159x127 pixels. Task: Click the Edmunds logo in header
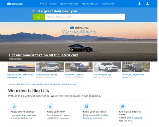[x=15, y=4]
